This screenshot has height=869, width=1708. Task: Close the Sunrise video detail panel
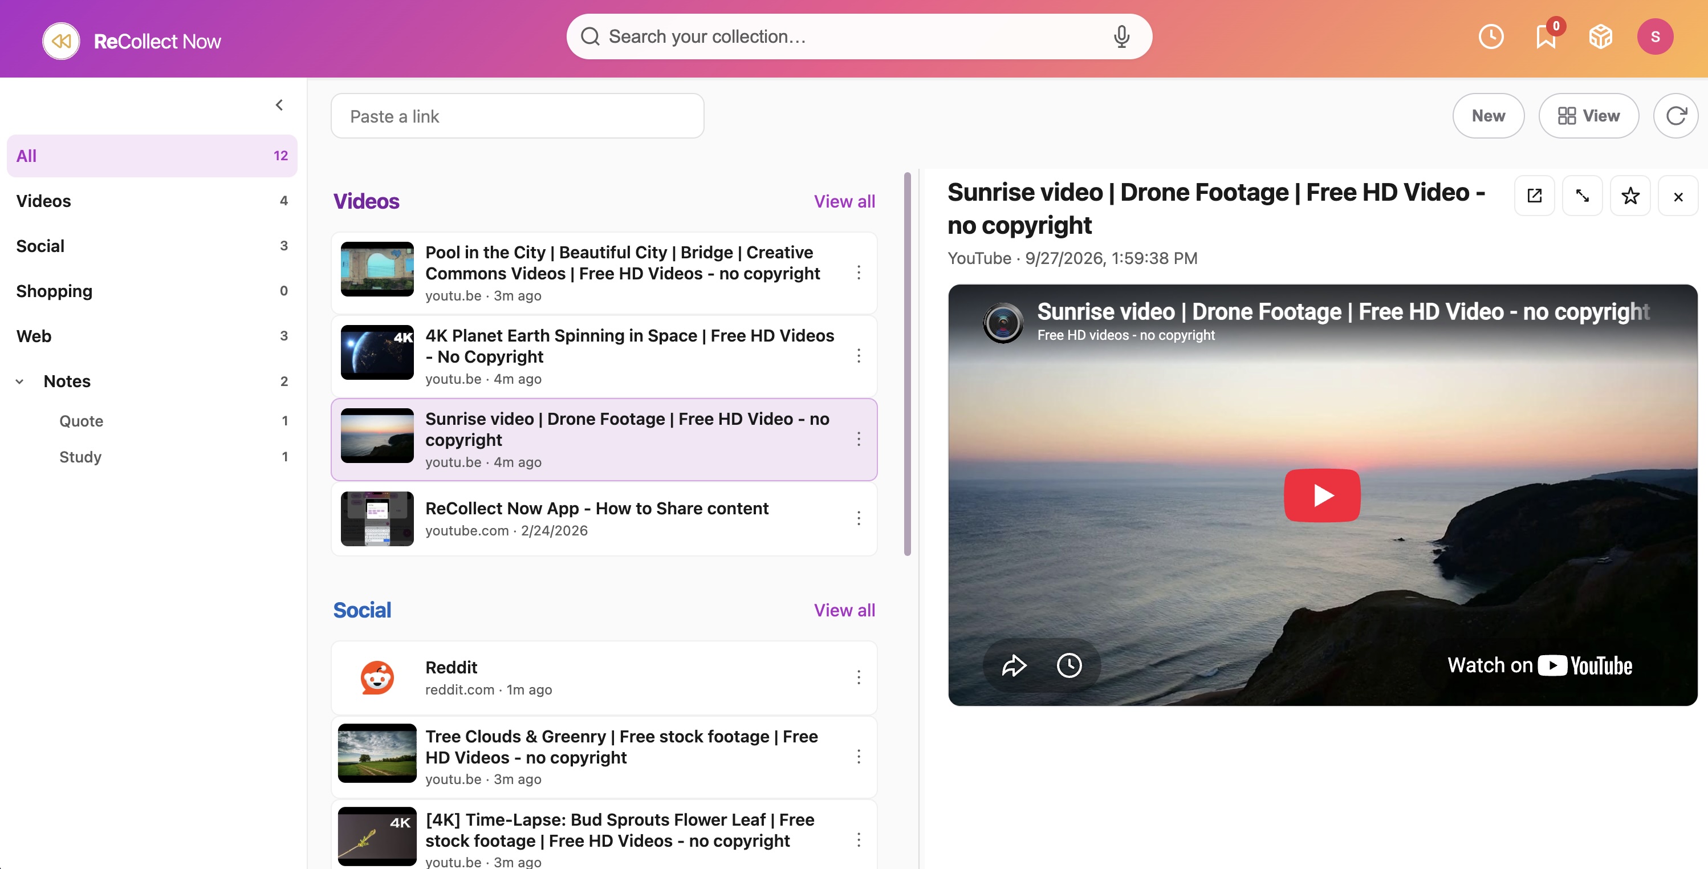pos(1677,196)
